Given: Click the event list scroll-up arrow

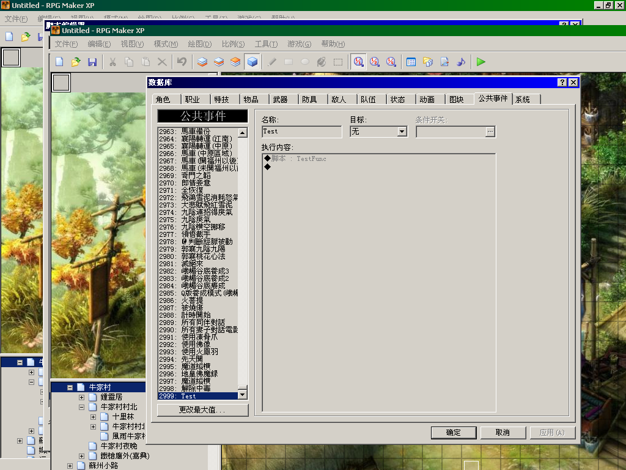Looking at the screenshot, I should click(x=242, y=133).
